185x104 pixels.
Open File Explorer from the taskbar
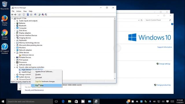click(x=70, y=101)
